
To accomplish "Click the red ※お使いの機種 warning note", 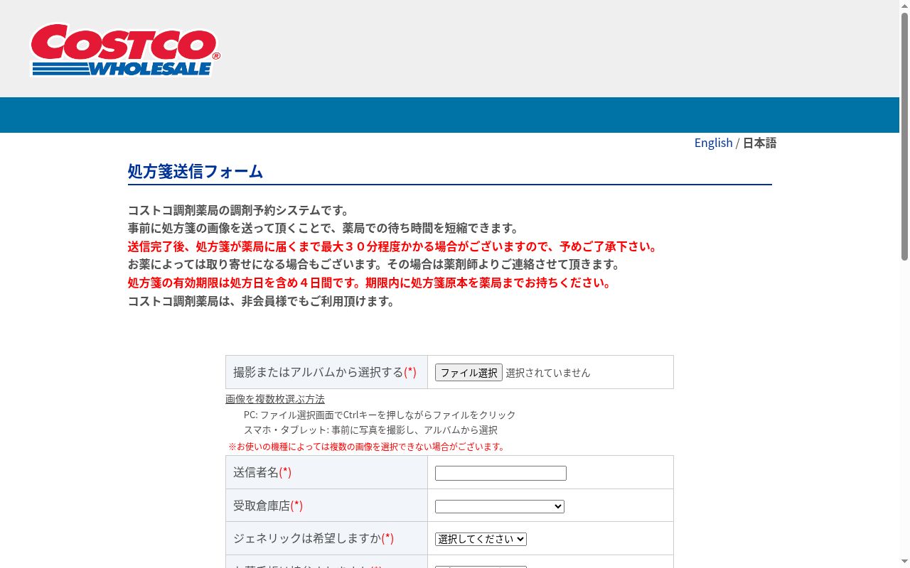I will click(367, 447).
